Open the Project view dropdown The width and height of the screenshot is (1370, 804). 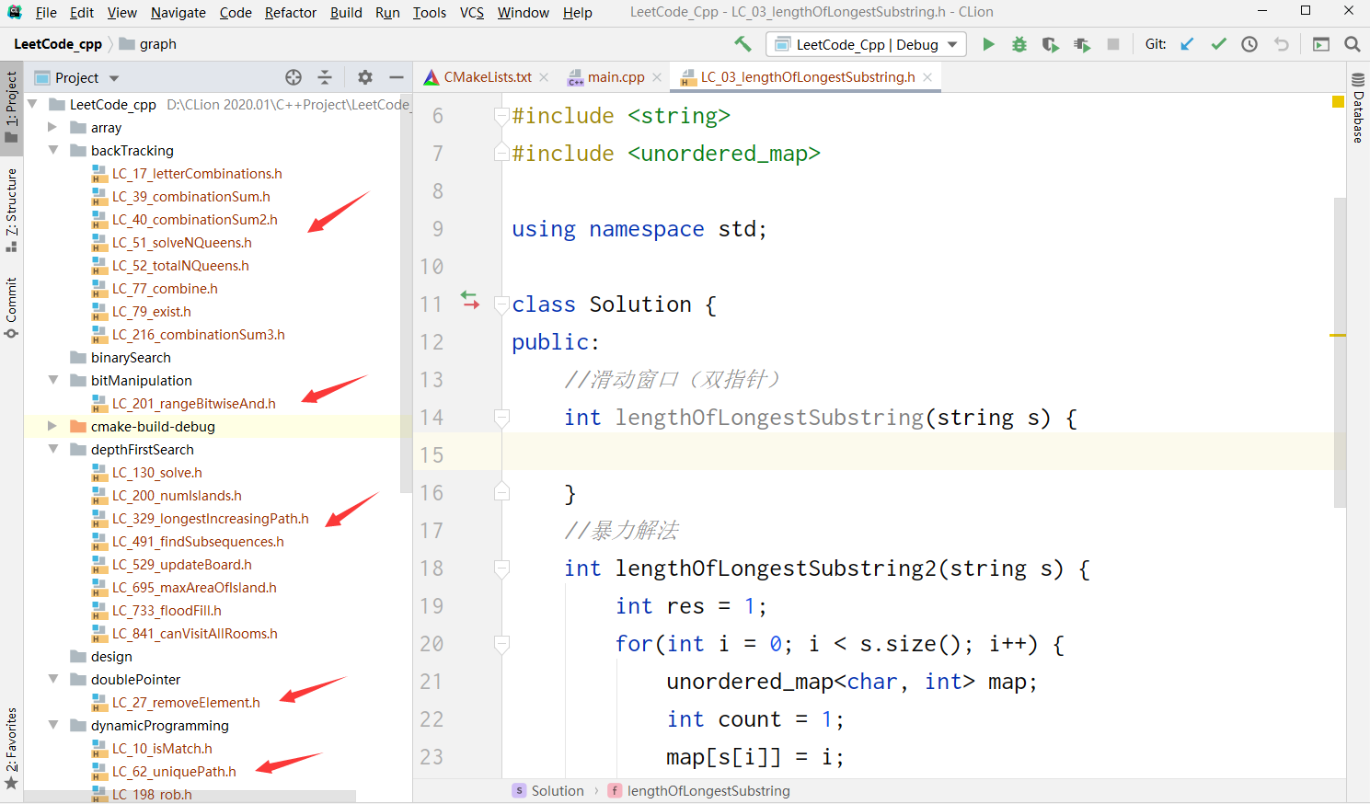114,78
